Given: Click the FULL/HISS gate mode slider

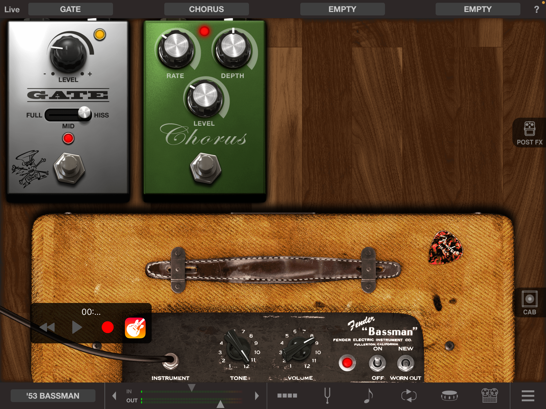Looking at the screenshot, I should point(68,115).
